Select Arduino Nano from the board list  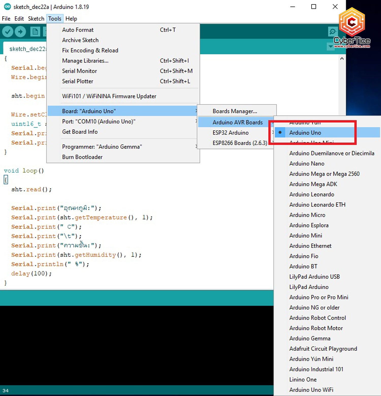tap(307, 163)
